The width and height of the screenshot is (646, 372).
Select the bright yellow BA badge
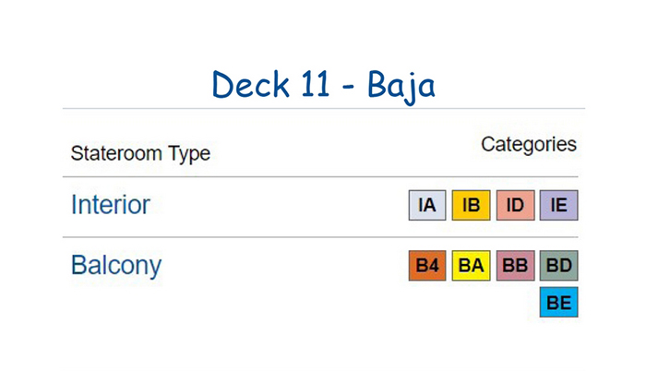471,265
